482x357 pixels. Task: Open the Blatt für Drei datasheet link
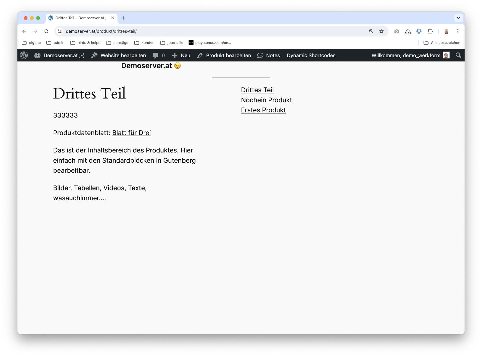pyautogui.click(x=132, y=133)
